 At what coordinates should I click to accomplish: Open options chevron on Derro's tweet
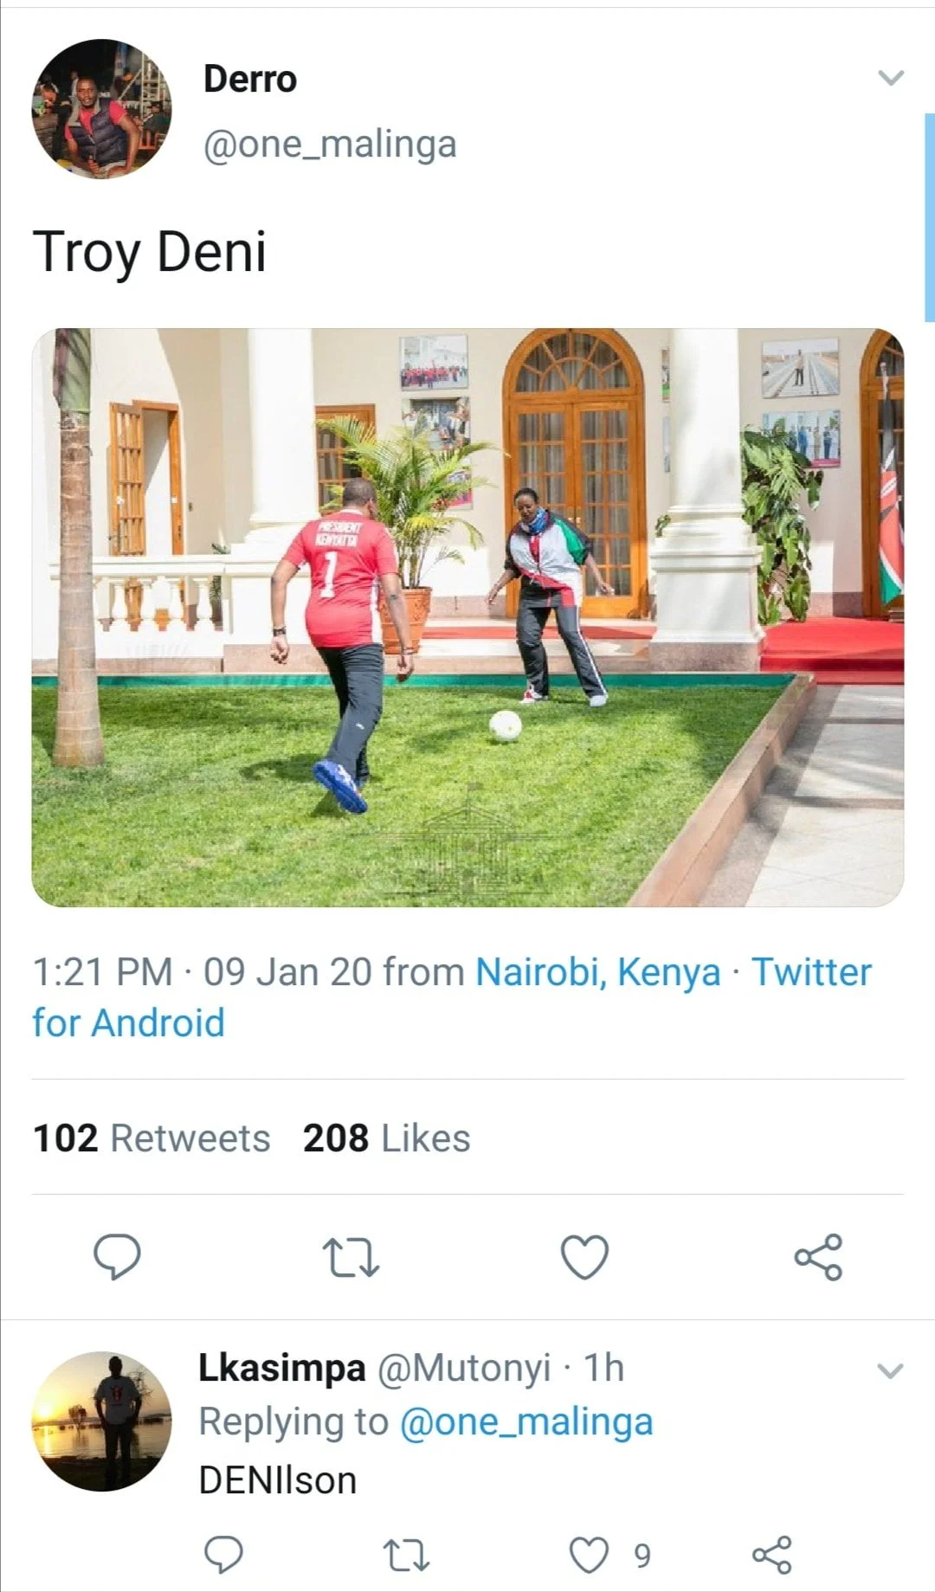[891, 78]
